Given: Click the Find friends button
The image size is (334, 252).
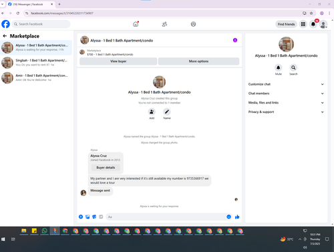Looking at the screenshot, I should 286,24.
